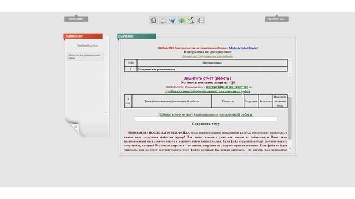Focus the new topic name input field
Screen dimensions: 355x199
(206, 119)
